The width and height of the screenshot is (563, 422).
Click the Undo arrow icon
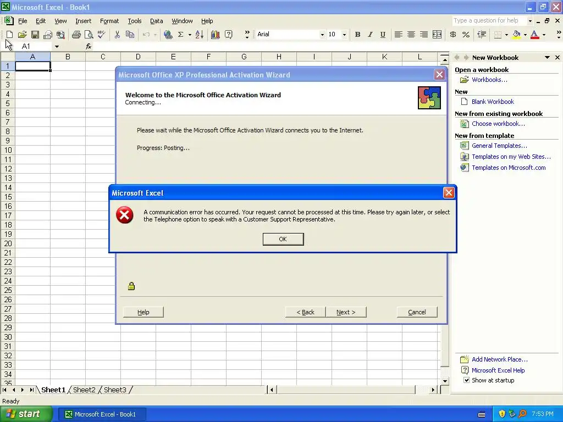[x=146, y=35]
